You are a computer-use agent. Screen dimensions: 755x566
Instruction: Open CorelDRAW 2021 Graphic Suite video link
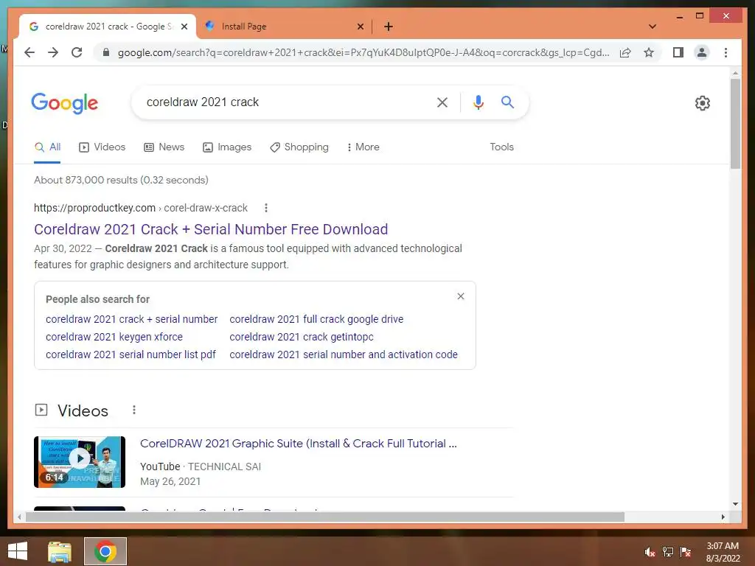[x=299, y=443]
